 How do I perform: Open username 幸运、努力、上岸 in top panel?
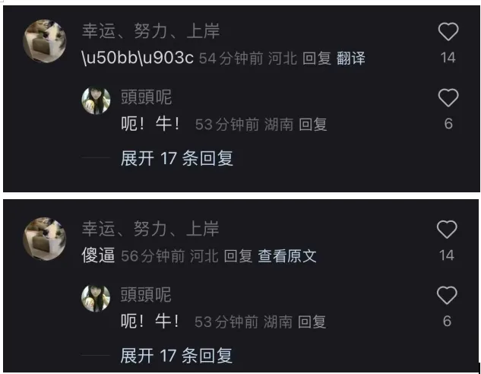pos(150,31)
